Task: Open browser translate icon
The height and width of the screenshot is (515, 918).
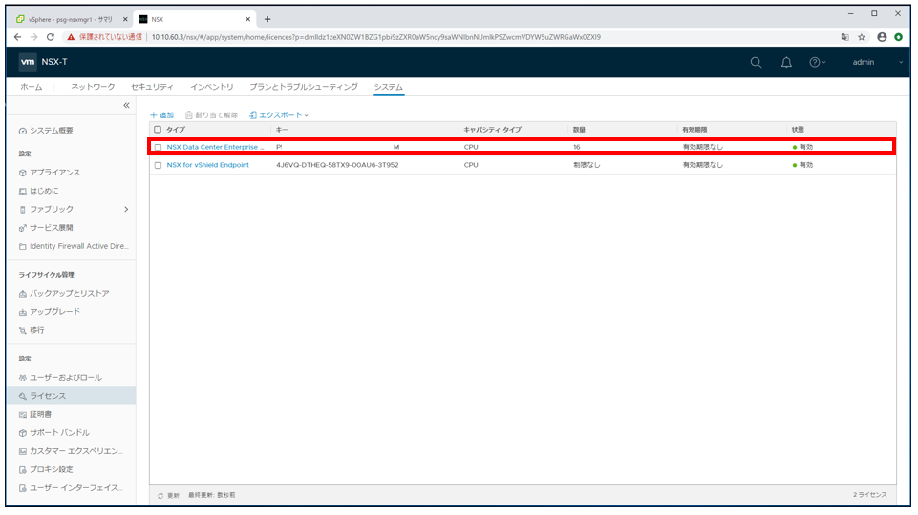Action: [x=844, y=37]
